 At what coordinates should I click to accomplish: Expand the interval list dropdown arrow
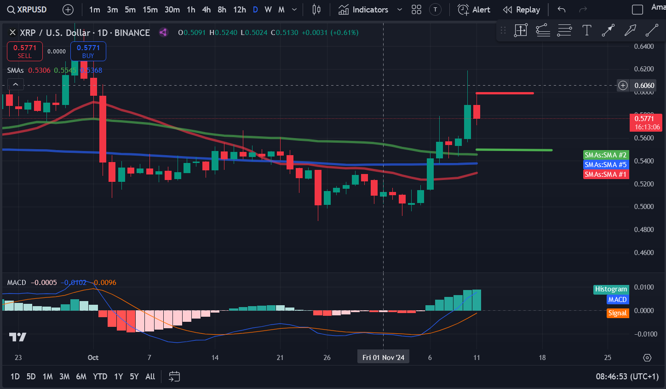tap(294, 10)
